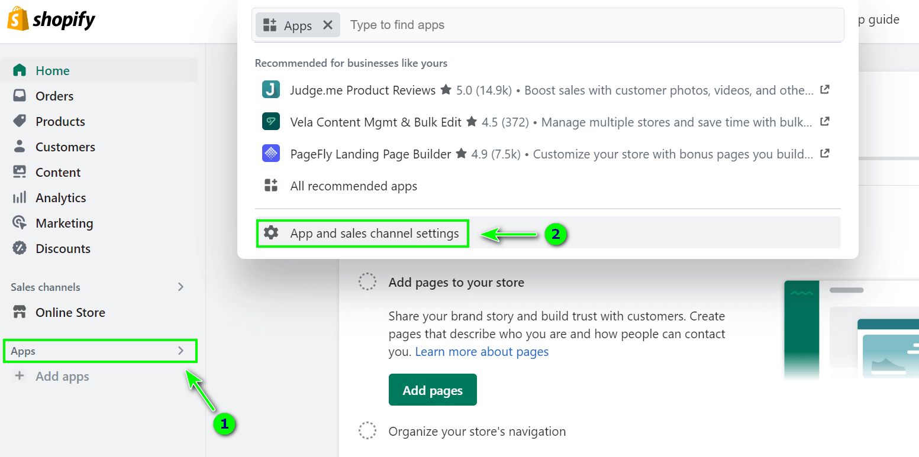The height and width of the screenshot is (457, 919).
Task: Click Organize your store's navigation task
Action: point(477,432)
